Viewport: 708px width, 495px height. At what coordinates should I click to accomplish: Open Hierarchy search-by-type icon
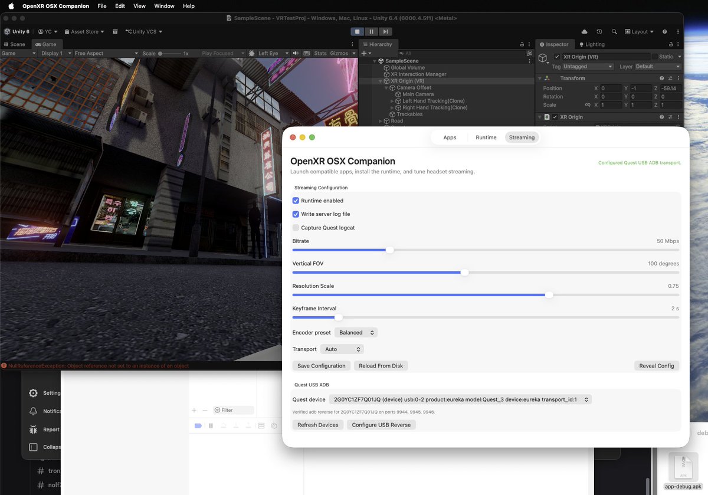pos(529,53)
